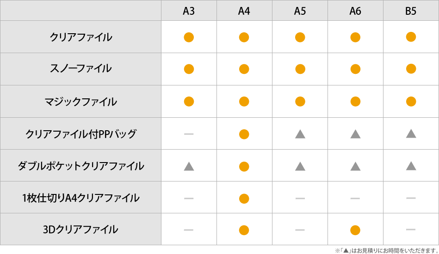The width and height of the screenshot is (439, 254).
Task: Click the クリアファイル row label
Action: click(81, 37)
